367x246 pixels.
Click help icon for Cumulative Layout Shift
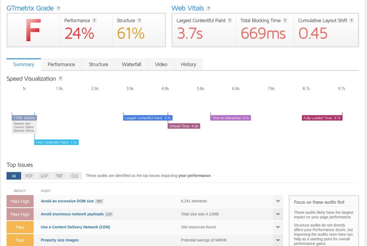352,21
